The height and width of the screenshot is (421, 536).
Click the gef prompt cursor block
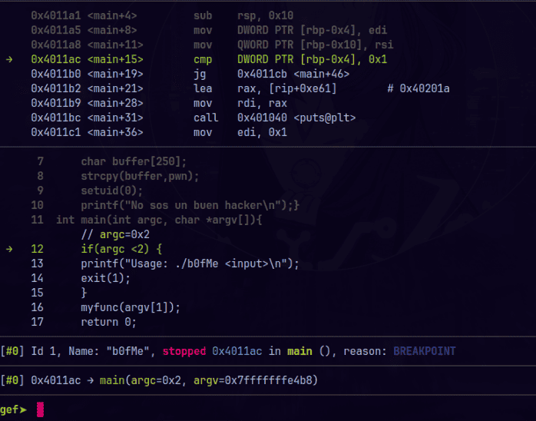(x=41, y=409)
